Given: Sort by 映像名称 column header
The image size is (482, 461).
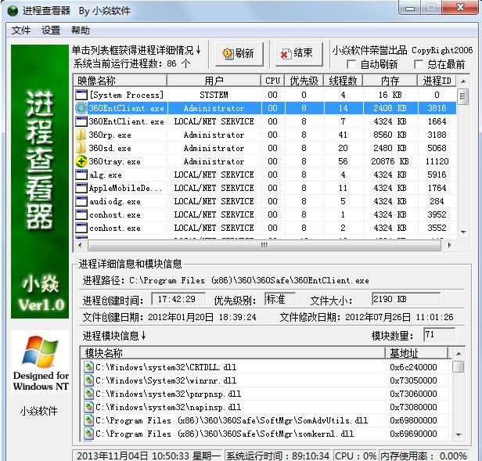Looking at the screenshot, I should pos(120,81).
